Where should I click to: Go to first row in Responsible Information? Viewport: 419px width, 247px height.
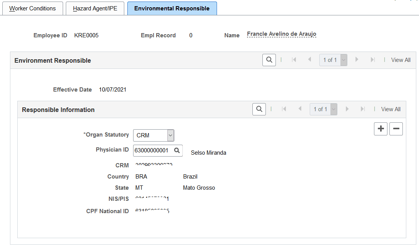[284, 109]
